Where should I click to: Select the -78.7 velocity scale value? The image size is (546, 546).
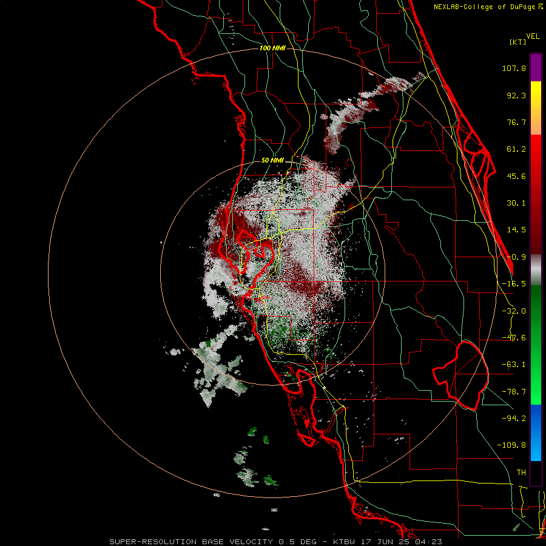(514, 392)
